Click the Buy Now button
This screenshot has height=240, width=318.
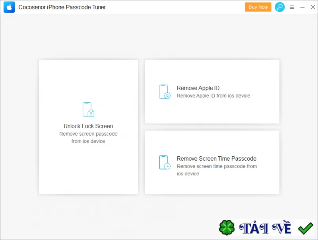click(258, 7)
